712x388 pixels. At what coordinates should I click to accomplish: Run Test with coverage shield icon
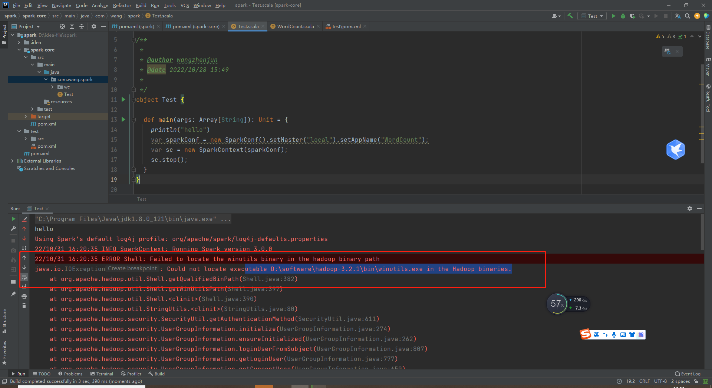(633, 16)
